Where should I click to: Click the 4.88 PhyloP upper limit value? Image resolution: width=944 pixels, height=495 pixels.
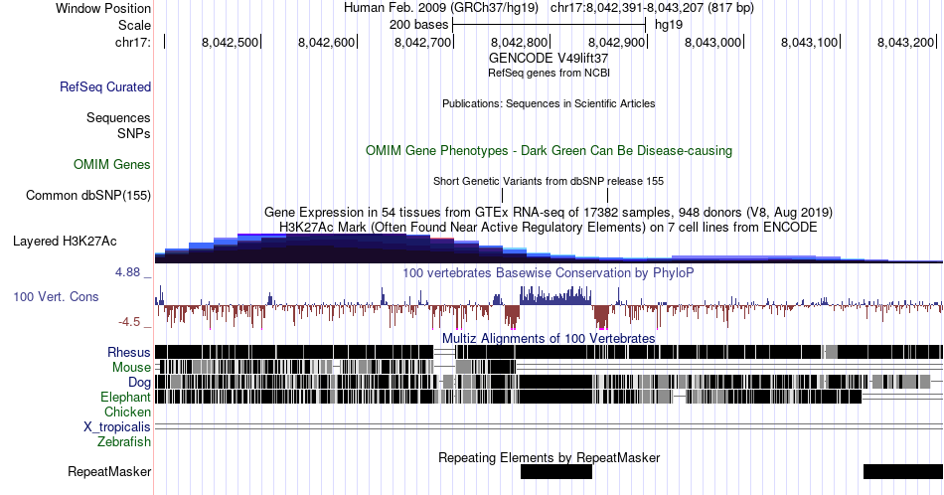127,272
